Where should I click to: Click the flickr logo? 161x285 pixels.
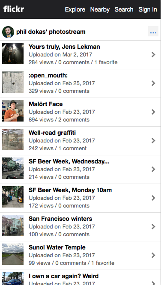tap(14, 9)
